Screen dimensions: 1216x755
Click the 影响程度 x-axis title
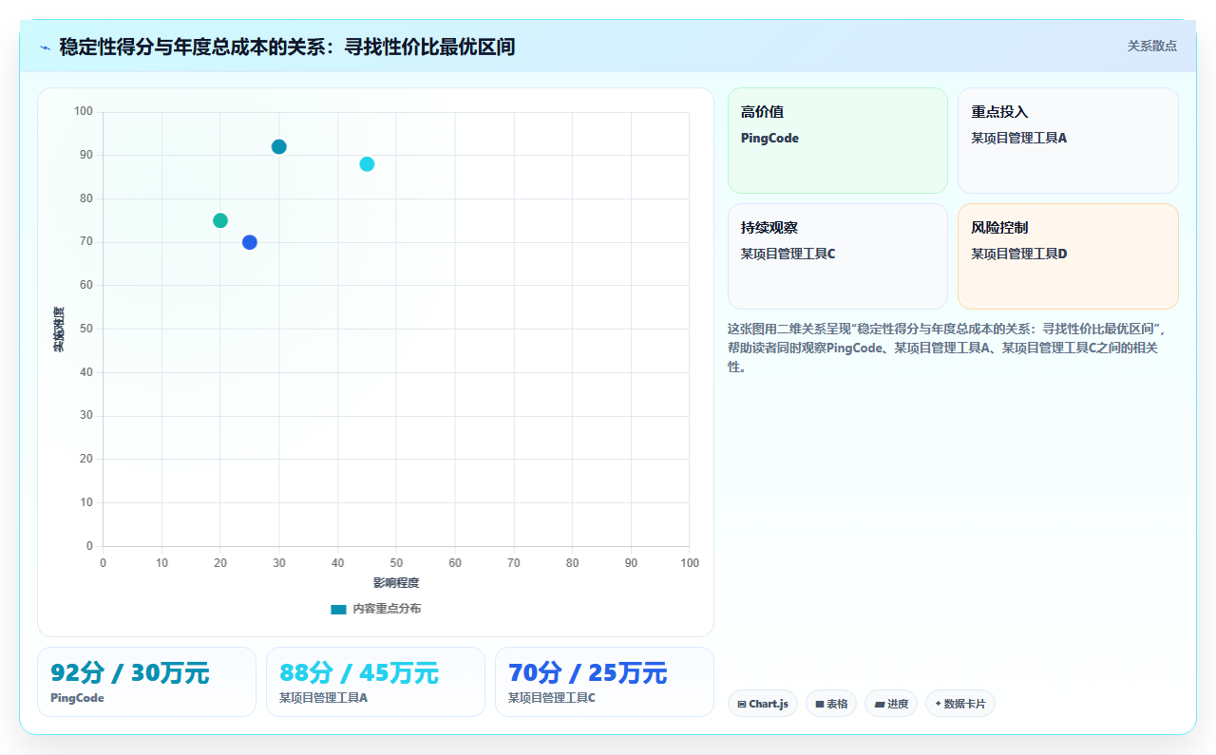[x=396, y=582]
